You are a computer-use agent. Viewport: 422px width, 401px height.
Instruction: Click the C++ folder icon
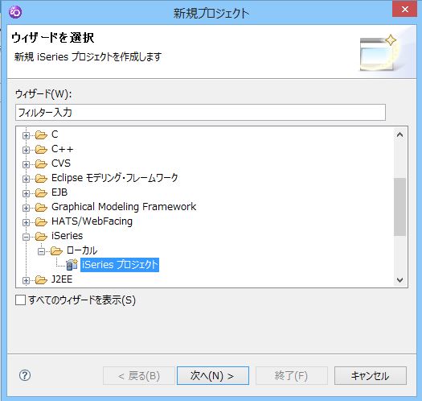point(41,149)
